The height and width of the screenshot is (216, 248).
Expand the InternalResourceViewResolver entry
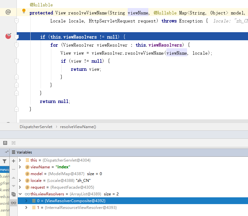26,208
